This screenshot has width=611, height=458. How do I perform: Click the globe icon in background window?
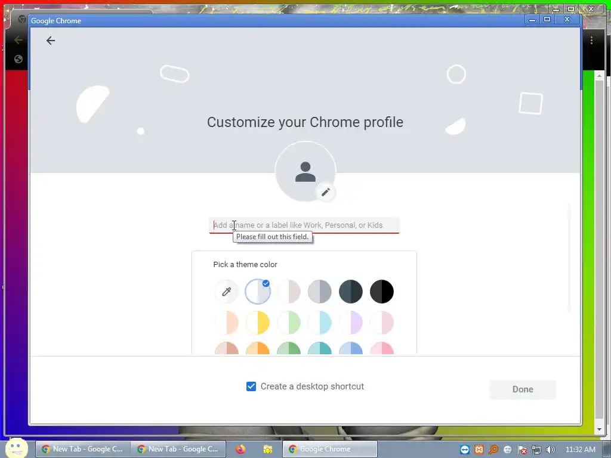pyautogui.click(x=18, y=59)
